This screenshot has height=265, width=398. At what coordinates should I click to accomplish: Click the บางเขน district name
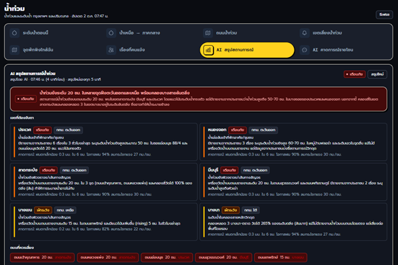(x=25, y=210)
